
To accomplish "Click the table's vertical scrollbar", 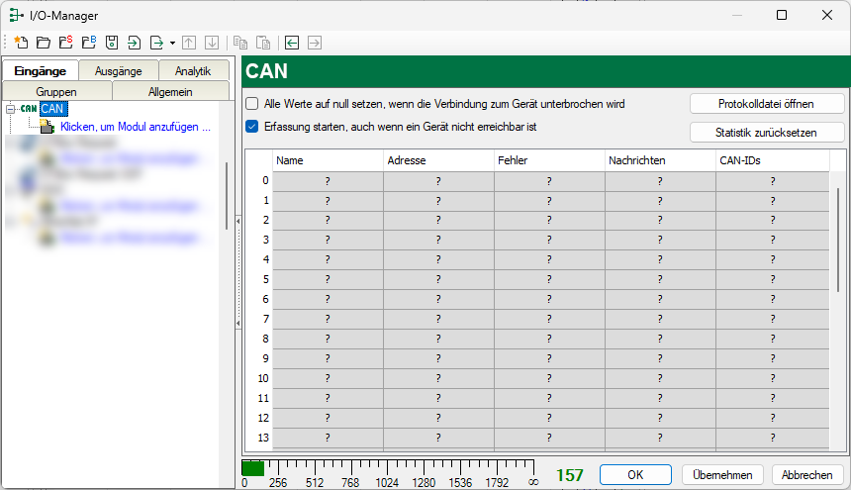I will point(838,240).
